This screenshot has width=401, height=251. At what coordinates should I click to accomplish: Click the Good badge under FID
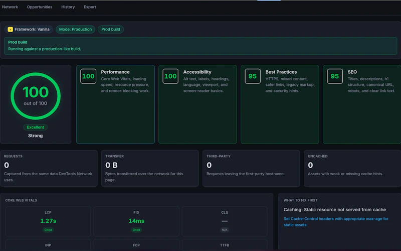136,230
